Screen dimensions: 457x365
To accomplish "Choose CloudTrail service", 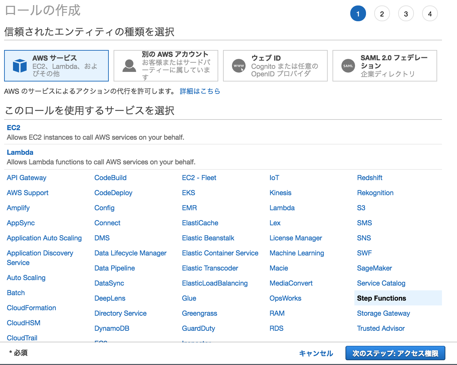I will click(22, 338).
